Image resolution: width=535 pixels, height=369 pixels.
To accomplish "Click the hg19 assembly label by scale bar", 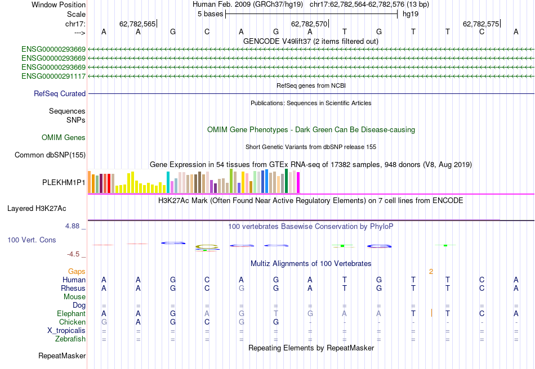I will pos(411,14).
